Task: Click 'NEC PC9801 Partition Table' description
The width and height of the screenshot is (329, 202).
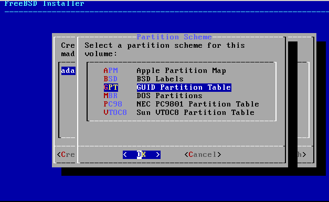Action: click(x=198, y=104)
